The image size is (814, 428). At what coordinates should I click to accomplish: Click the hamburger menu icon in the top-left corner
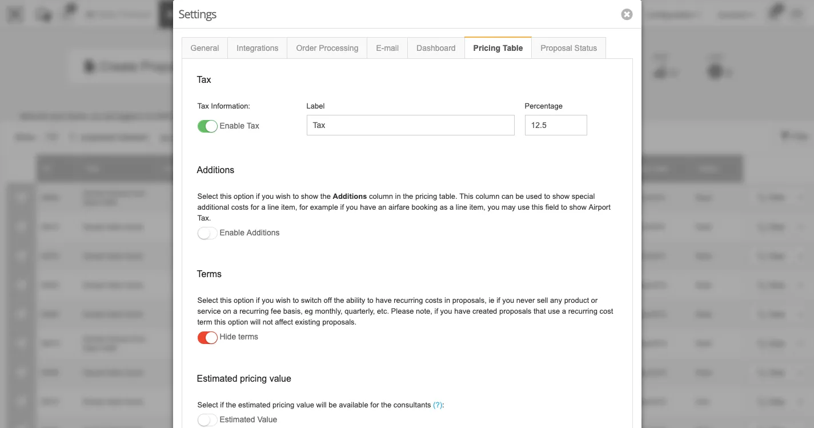pyautogui.click(x=14, y=14)
